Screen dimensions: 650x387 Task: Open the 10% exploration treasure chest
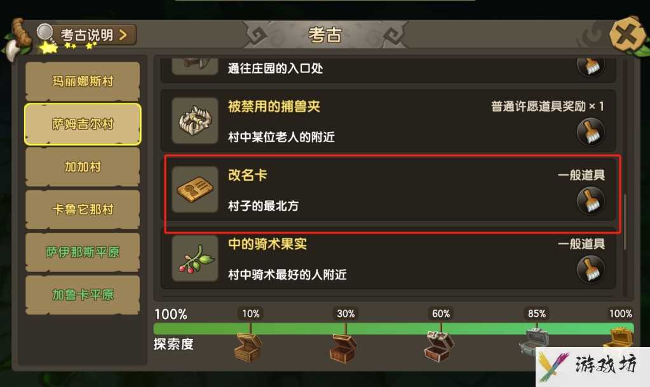[248, 347]
